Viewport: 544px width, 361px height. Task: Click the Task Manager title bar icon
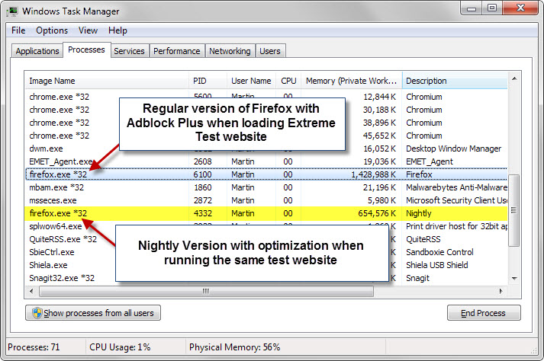[12, 11]
